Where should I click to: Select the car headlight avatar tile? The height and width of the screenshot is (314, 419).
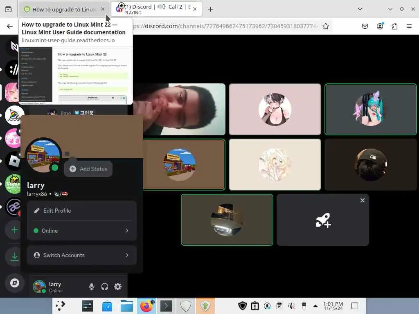(x=227, y=220)
